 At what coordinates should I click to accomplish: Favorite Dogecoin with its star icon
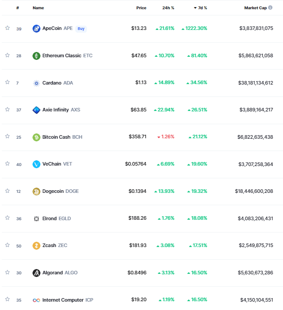7,191
